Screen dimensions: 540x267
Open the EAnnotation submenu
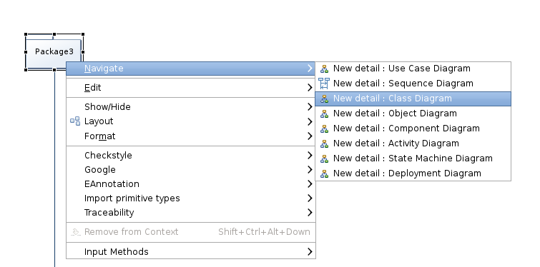(191, 184)
